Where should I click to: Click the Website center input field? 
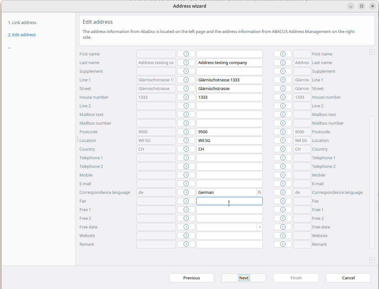point(229,235)
